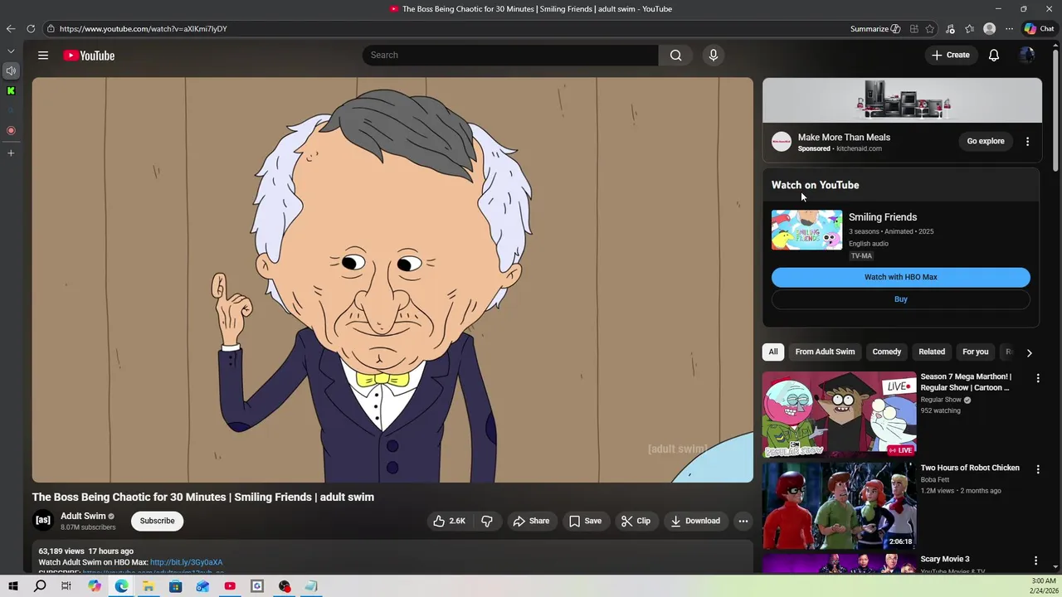Expand the vertical tabs chevron
The image size is (1062, 597).
[11, 51]
